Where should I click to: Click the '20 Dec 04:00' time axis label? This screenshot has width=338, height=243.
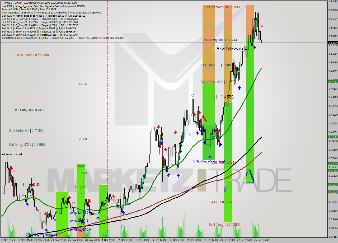tap(228, 240)
